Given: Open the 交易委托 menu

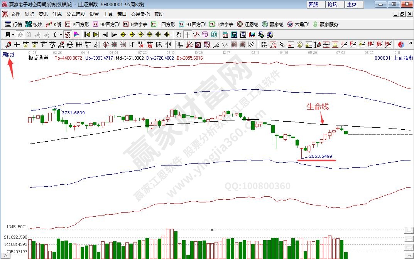Looking at the screenshot, I should click(140, 14).
